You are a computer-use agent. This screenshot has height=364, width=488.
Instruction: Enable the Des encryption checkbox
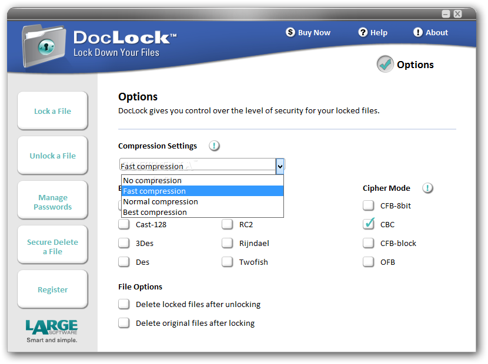(124, 262)
